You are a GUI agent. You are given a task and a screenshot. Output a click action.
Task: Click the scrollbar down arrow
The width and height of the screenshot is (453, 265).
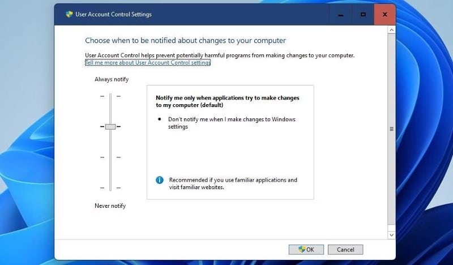(x=391, y=235)
